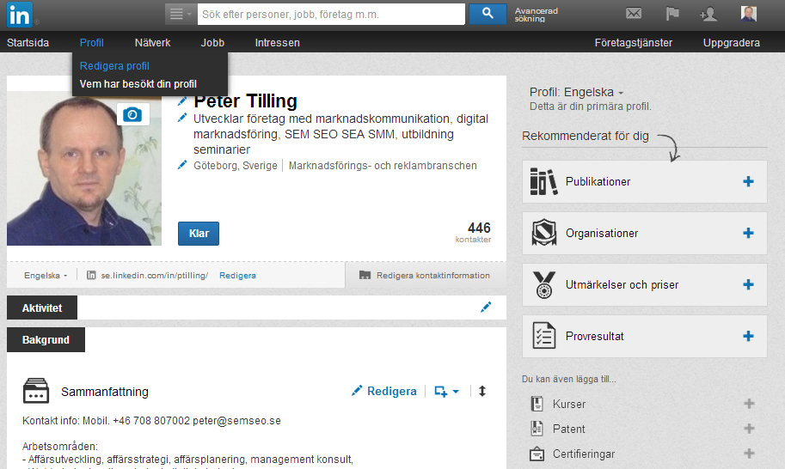
Task: Open the notifications flag icon
Action: pyautogui.click(x=672, y=14)
